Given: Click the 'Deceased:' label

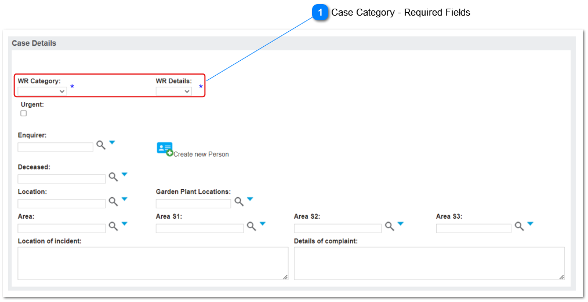Looking at the screenshot, I should 34,167.
